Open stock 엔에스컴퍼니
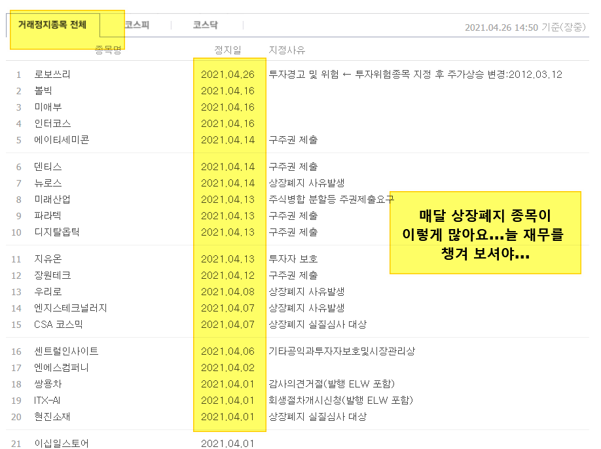This screenshot has width=601, height=449. pos(62,368)
